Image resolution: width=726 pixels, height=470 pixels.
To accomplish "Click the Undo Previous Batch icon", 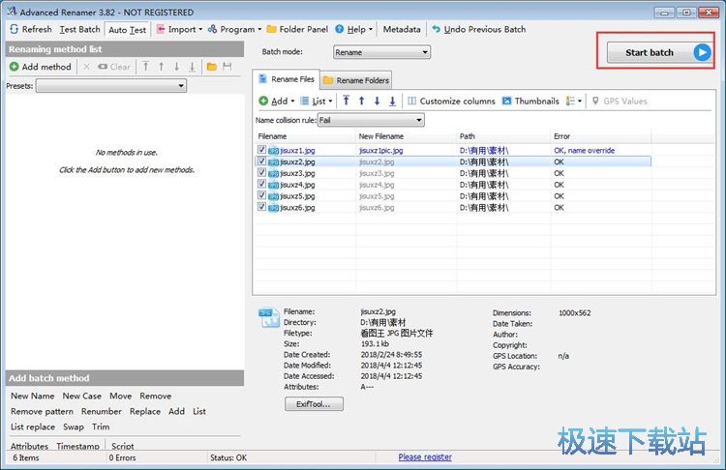I will pyautogui.click(x=437, y=30).
